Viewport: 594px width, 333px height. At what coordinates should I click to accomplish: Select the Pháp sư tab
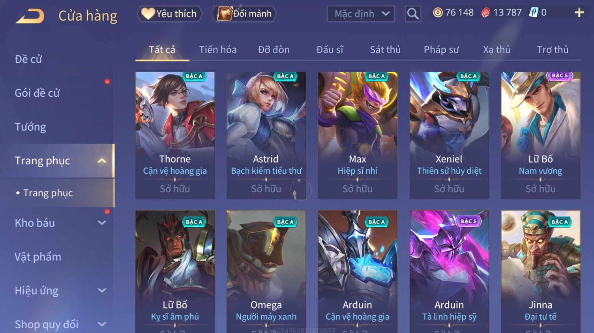[441, 50]
